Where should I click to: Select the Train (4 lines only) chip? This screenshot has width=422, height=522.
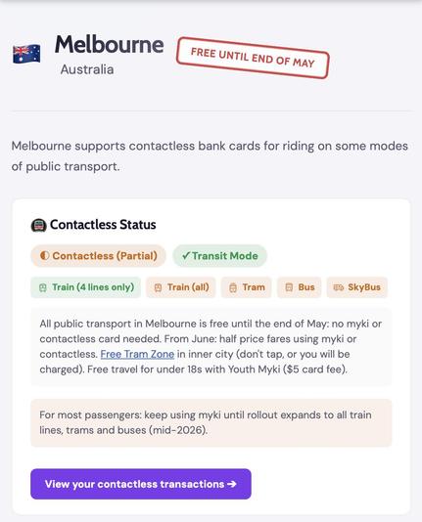(x=85, y=287)
